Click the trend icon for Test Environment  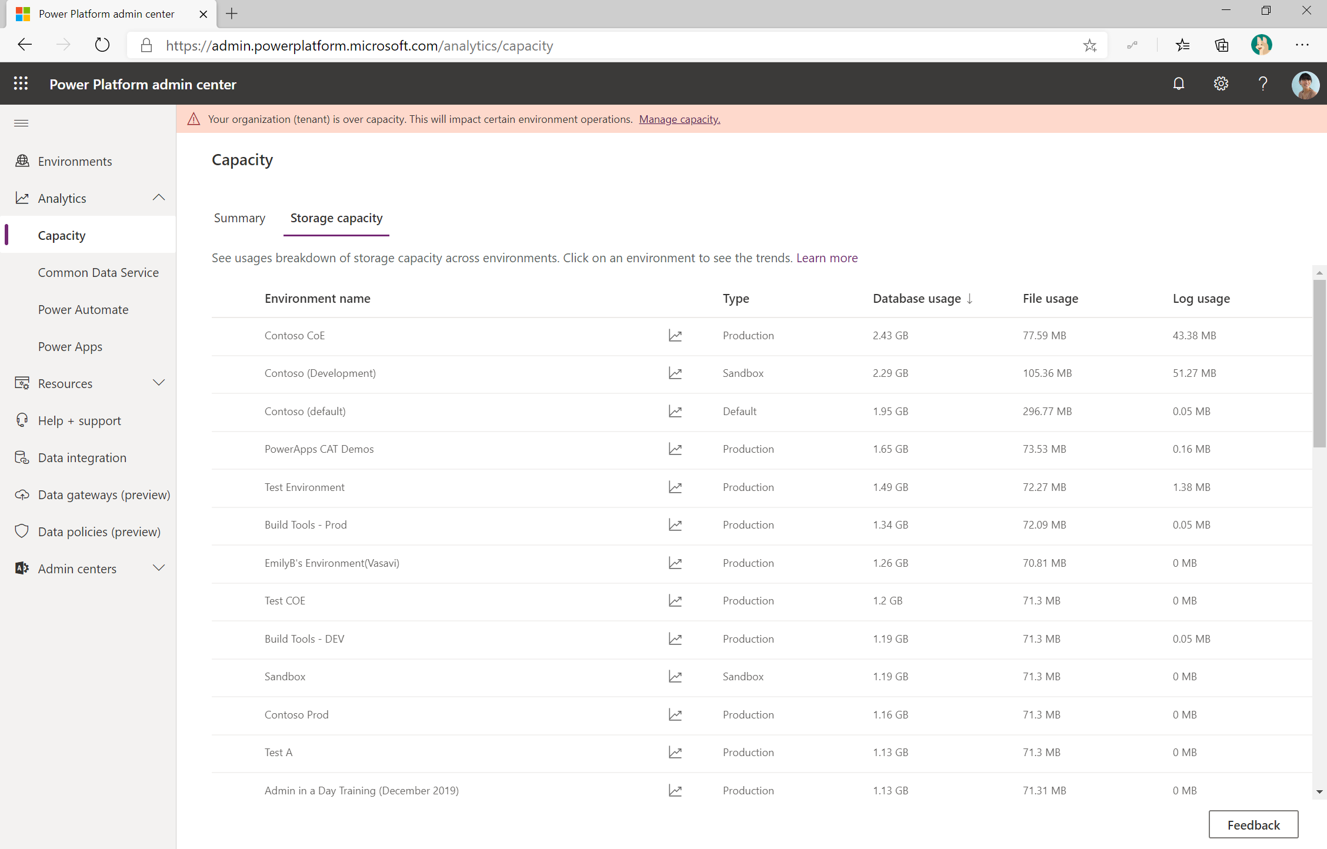point(674,486)
